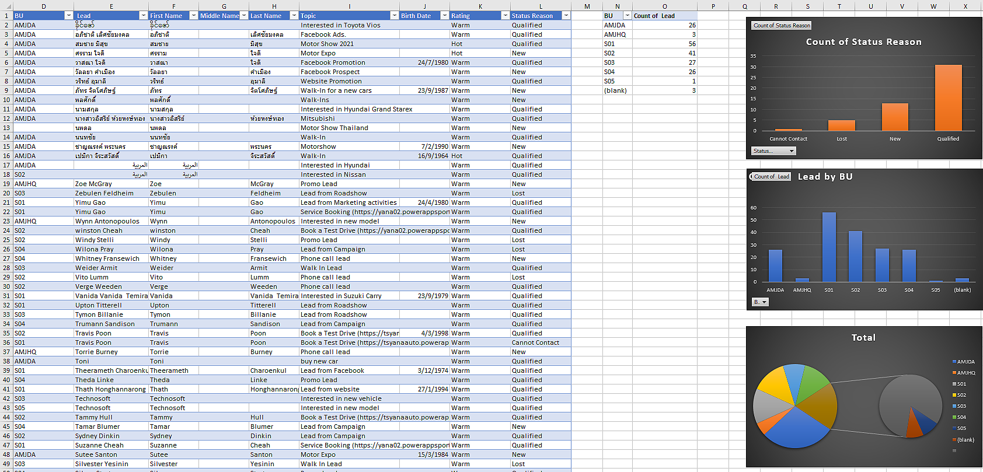Expand the Status Reason column filter
The height and width of the screenshot is (472, 983).
(x=566, y=16)
